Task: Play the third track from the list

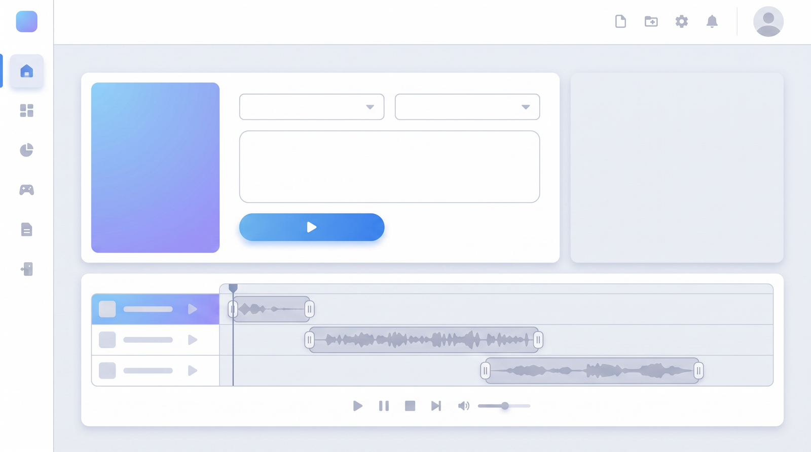Action: [x=193, y=371]
